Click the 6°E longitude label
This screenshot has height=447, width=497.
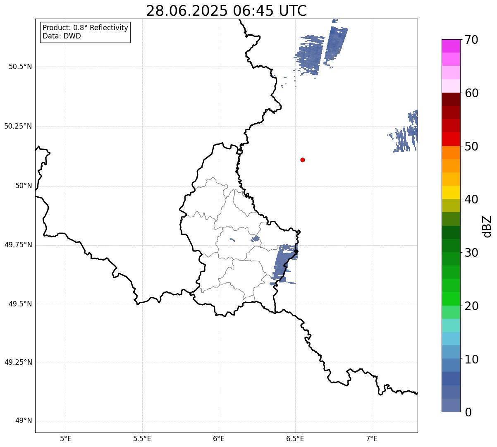(x=219, y=439)
